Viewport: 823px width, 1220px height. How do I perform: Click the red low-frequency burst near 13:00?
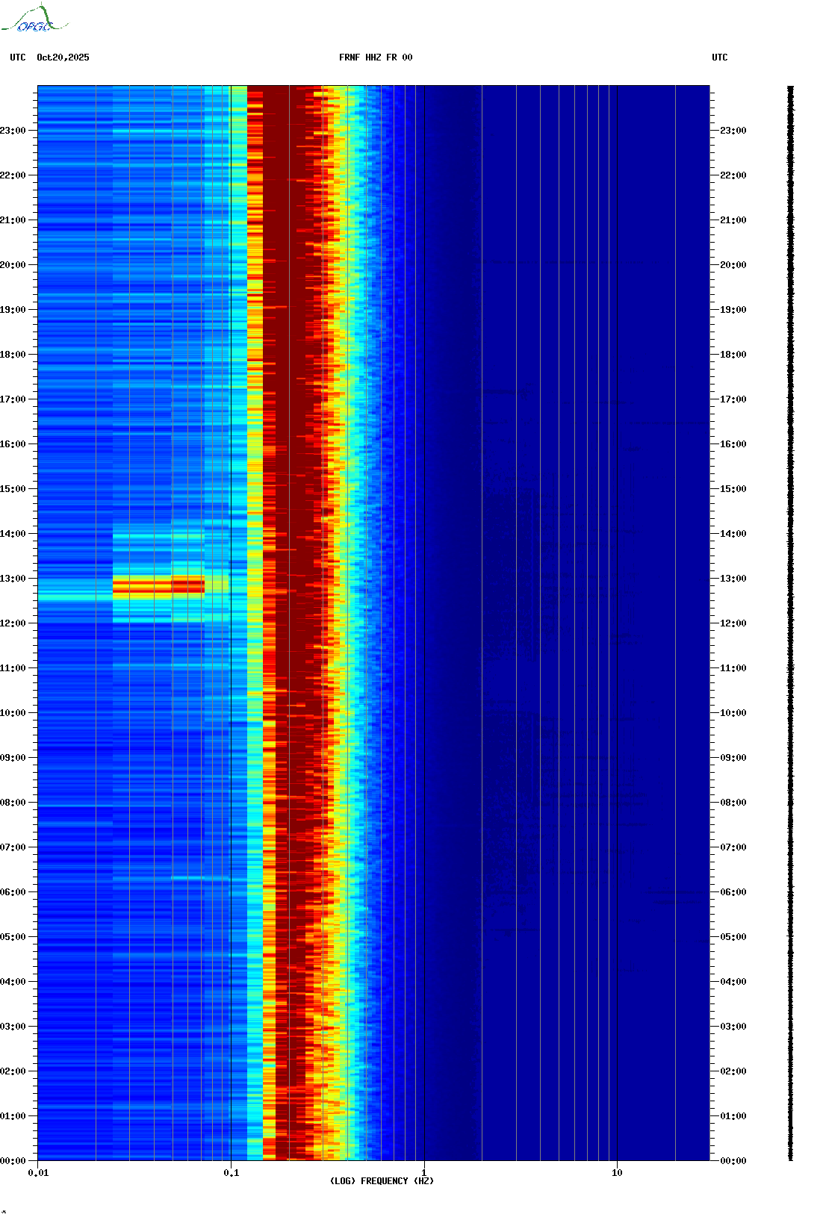tap(158, 586)
